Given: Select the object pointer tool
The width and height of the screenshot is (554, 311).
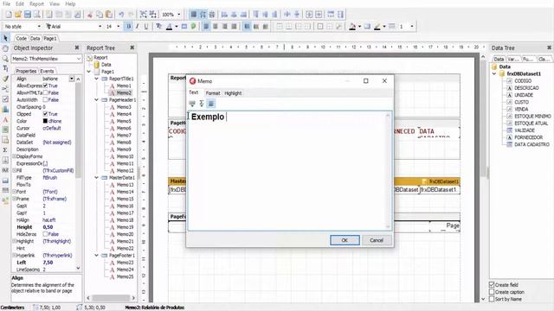Looking at the screenshot, I should (5, 38).
